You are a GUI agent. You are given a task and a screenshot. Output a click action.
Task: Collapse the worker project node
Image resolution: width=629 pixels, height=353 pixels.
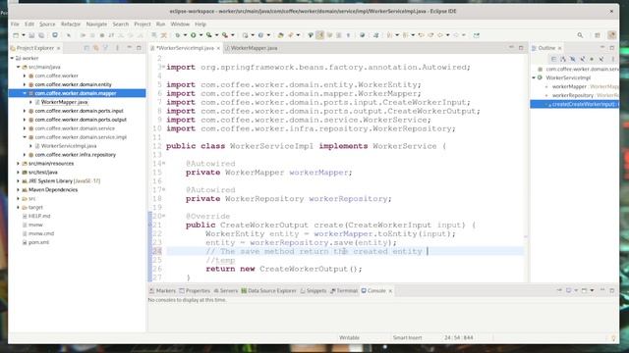(x=12, y=58)
